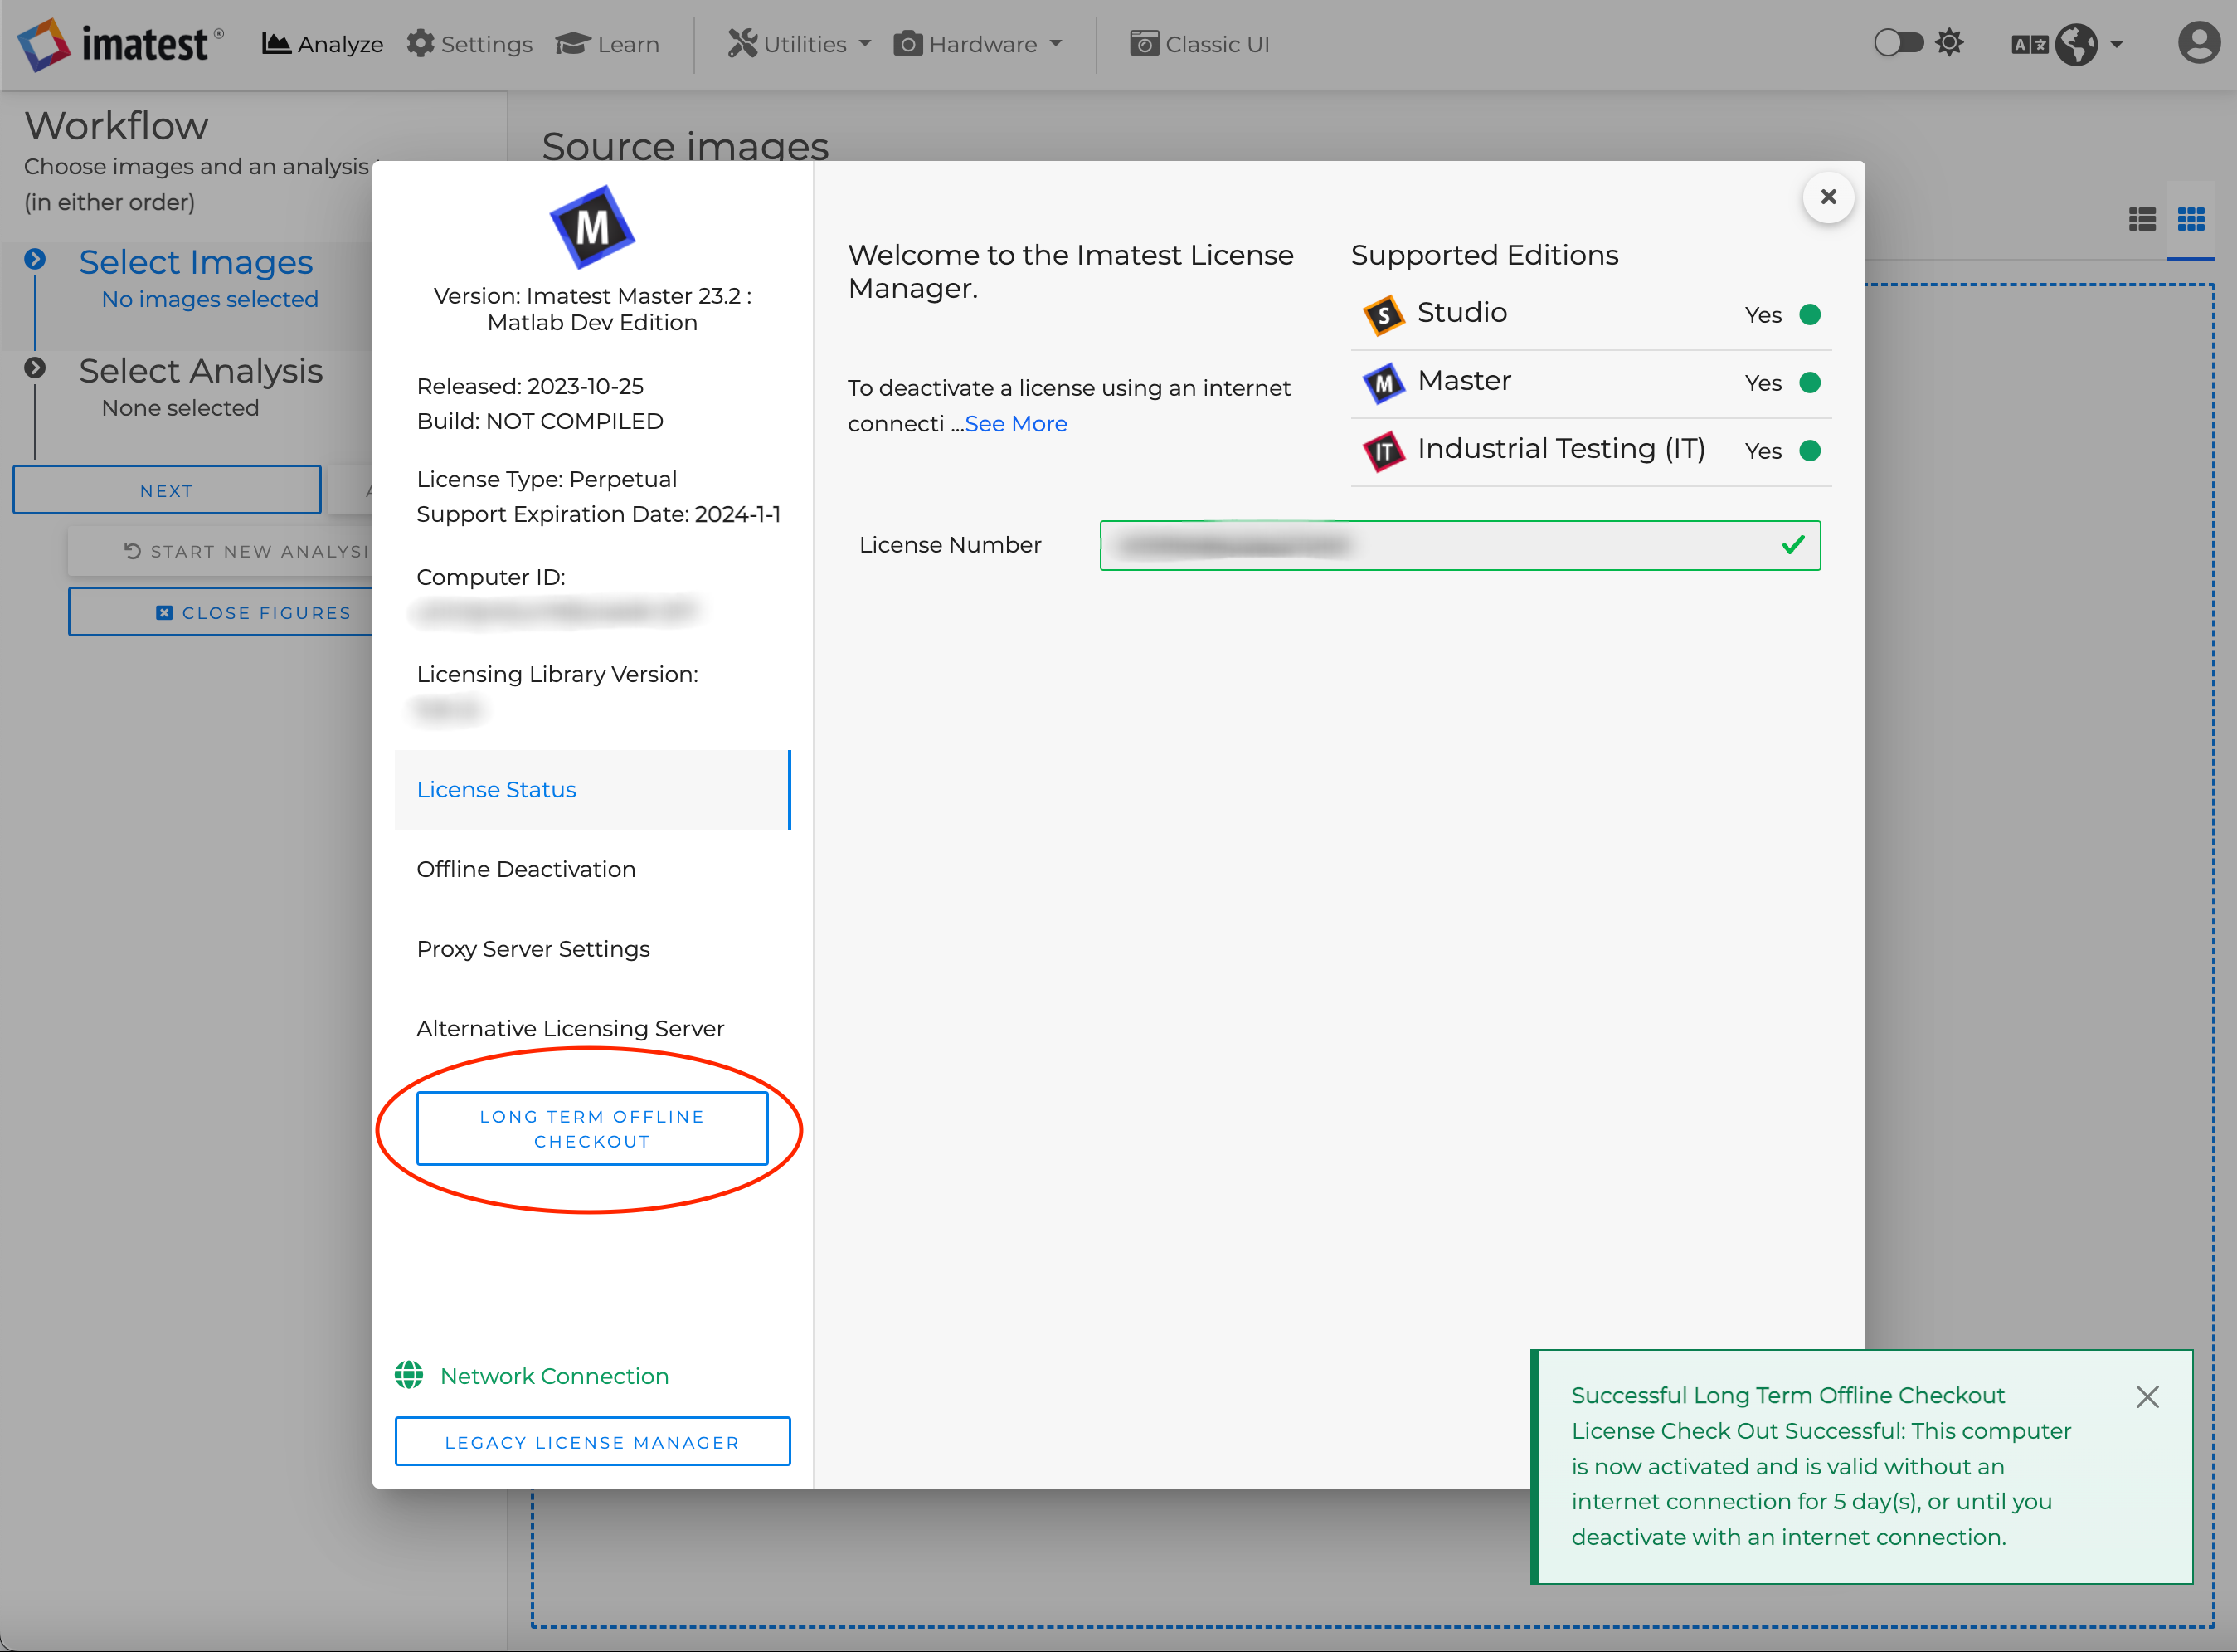Open the Settings menu item
Image resolution: width=2237 pixels, height=1652 pixels.
pyautogui.click(x=469, y=44)
